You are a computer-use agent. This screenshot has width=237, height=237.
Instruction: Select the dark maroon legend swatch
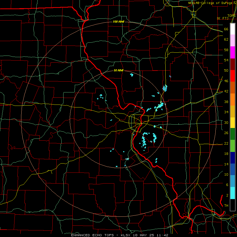(x=233, y=64)
